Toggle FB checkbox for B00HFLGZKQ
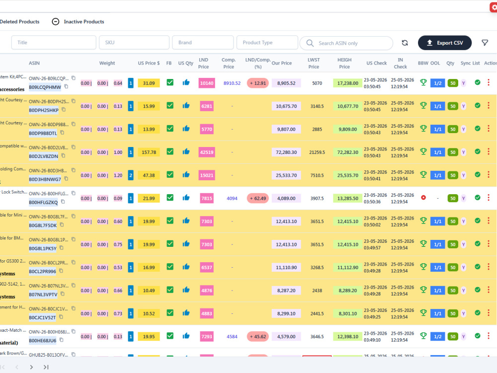 170,198
